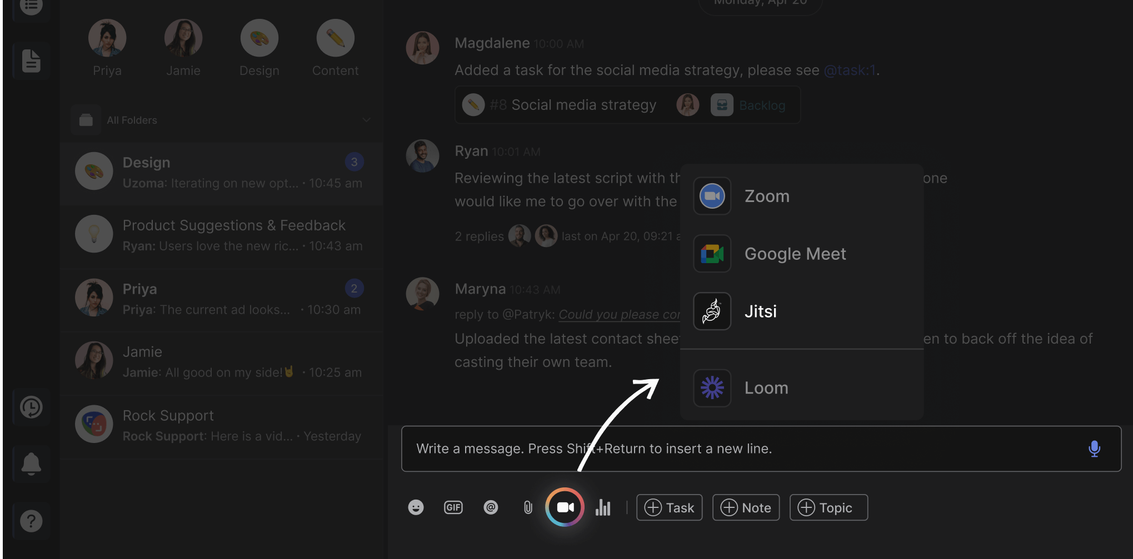Open notifications via the bell icon

coord(32,464)
